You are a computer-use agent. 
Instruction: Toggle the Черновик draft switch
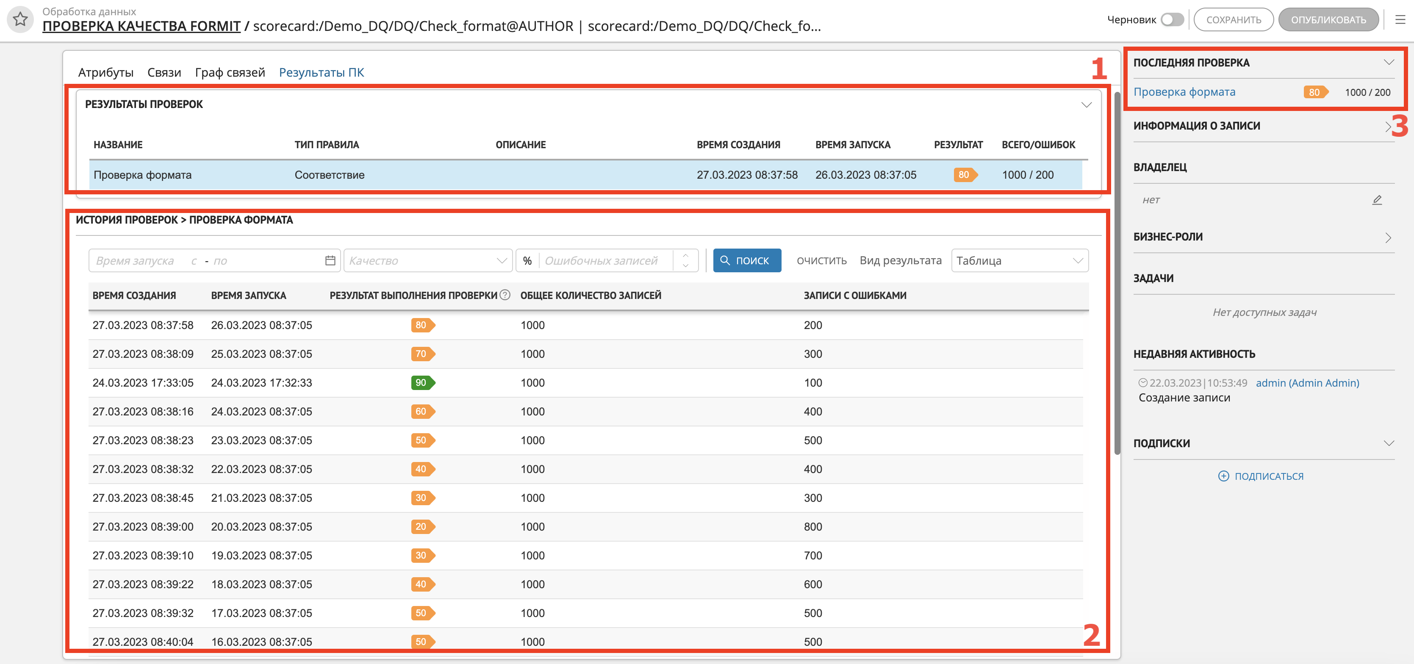click(x=1172, y=20)
